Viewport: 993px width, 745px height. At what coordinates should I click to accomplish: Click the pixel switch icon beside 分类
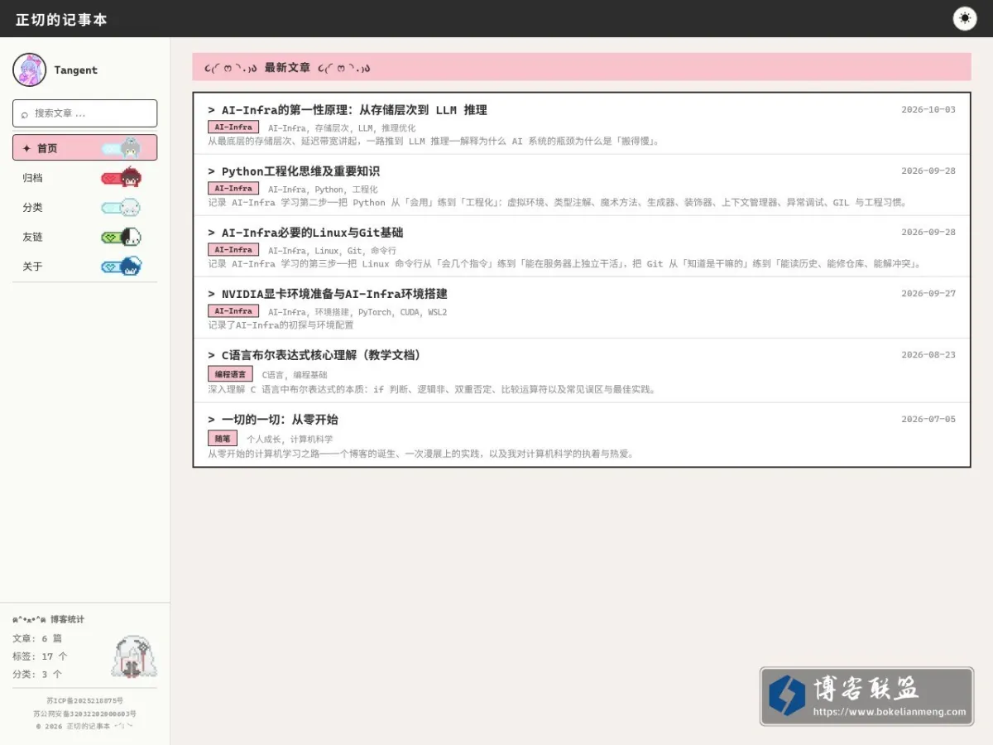click(121, 208)
